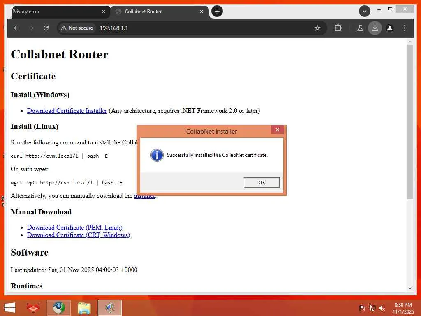Open the profile avatar icon
The image size is (421, 316).
390,28
